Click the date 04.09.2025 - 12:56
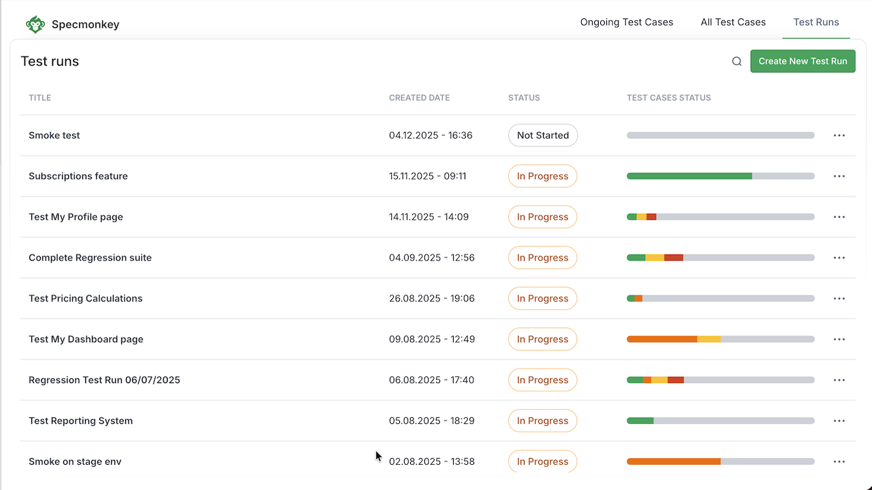This screenshot has height=490, width=872. 432,258
